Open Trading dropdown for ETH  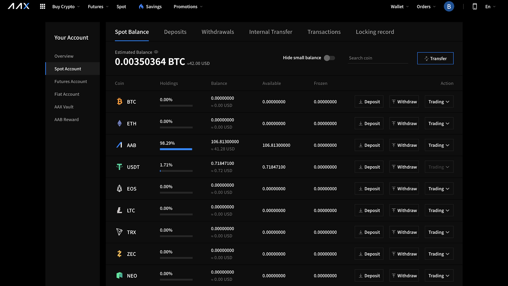[439, 123]
